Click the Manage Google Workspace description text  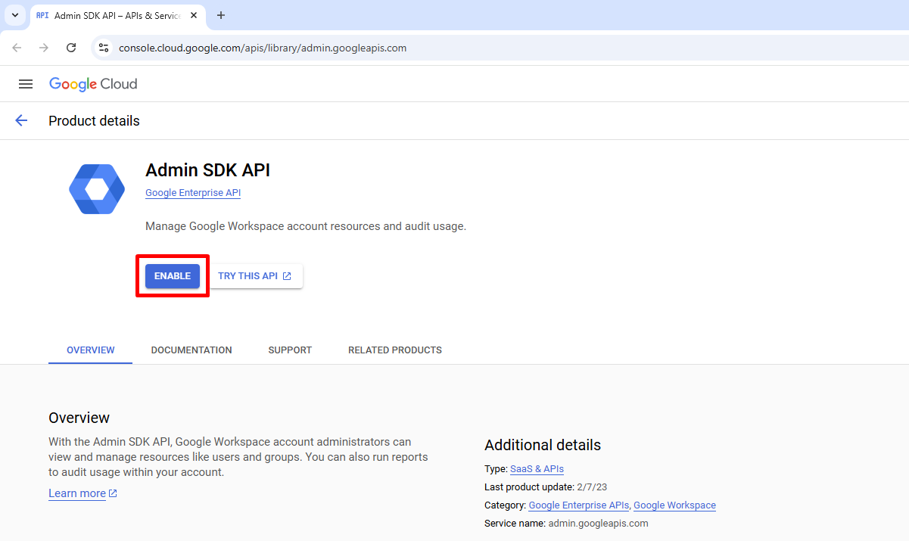(x=306, y=226)
